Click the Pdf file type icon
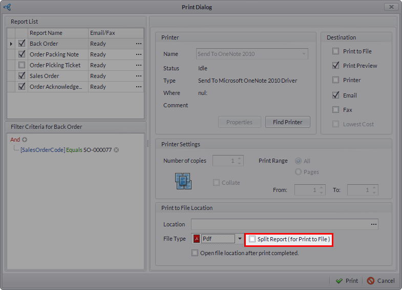The image size is (402, 290). click(x=197, y=239)
